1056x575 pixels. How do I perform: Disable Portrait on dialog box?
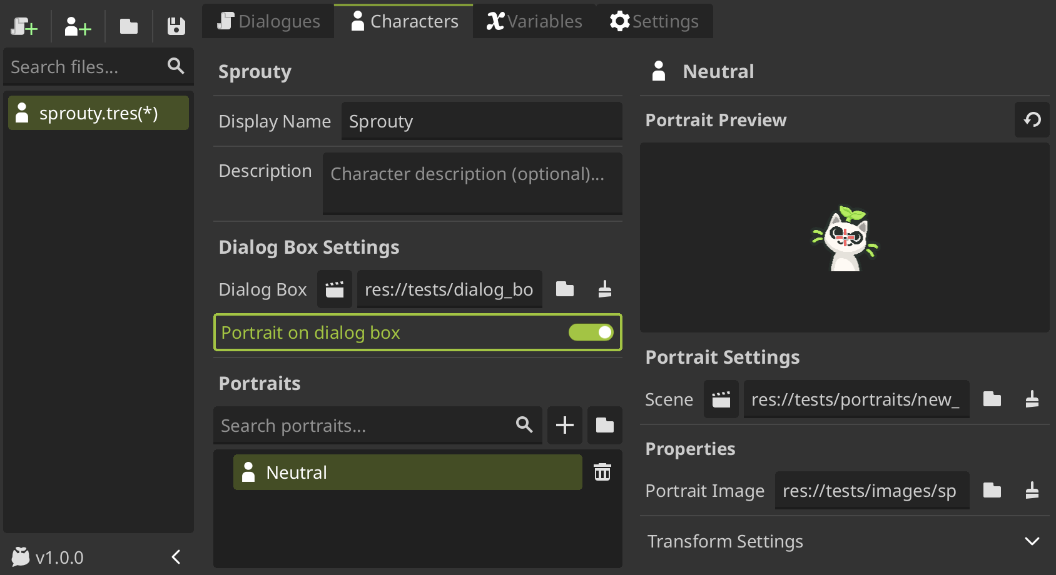[x=591, y=332]
